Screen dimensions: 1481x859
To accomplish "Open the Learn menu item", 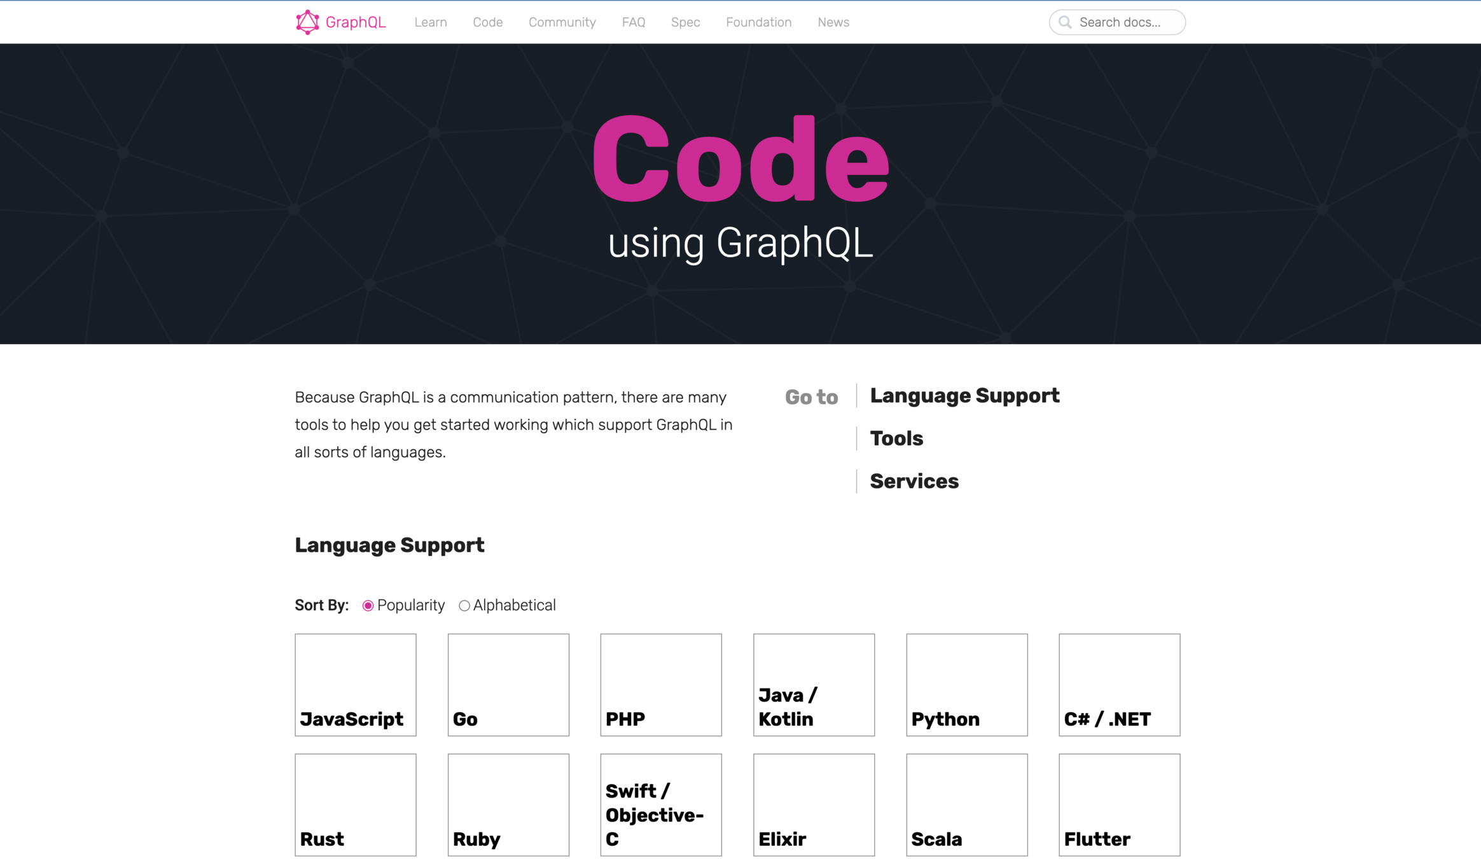I will (431, 22).
